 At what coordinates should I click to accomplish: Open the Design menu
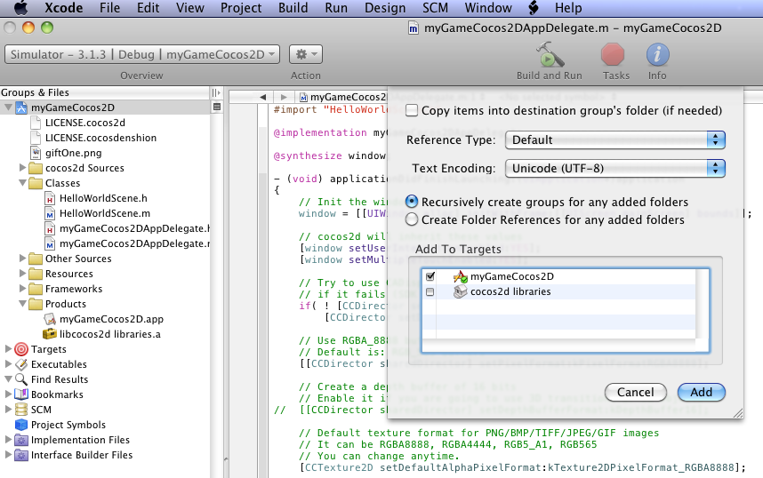pyautogui.click(x=385, y=8)
